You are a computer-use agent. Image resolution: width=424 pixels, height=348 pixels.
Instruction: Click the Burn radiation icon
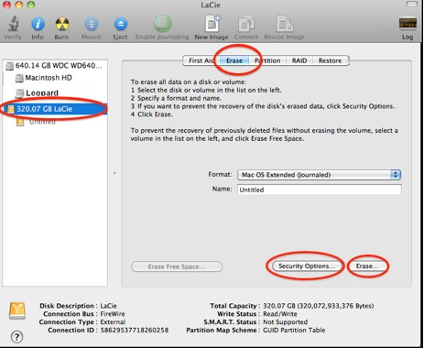[x=61, y=24]
